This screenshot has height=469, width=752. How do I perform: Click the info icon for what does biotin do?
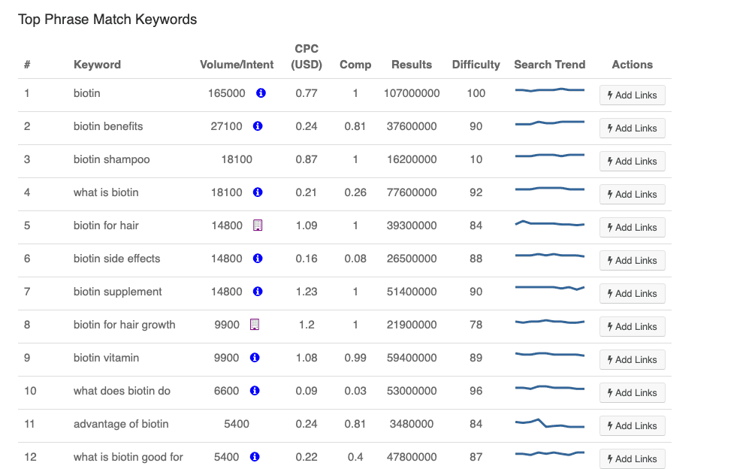click(255, 391)
